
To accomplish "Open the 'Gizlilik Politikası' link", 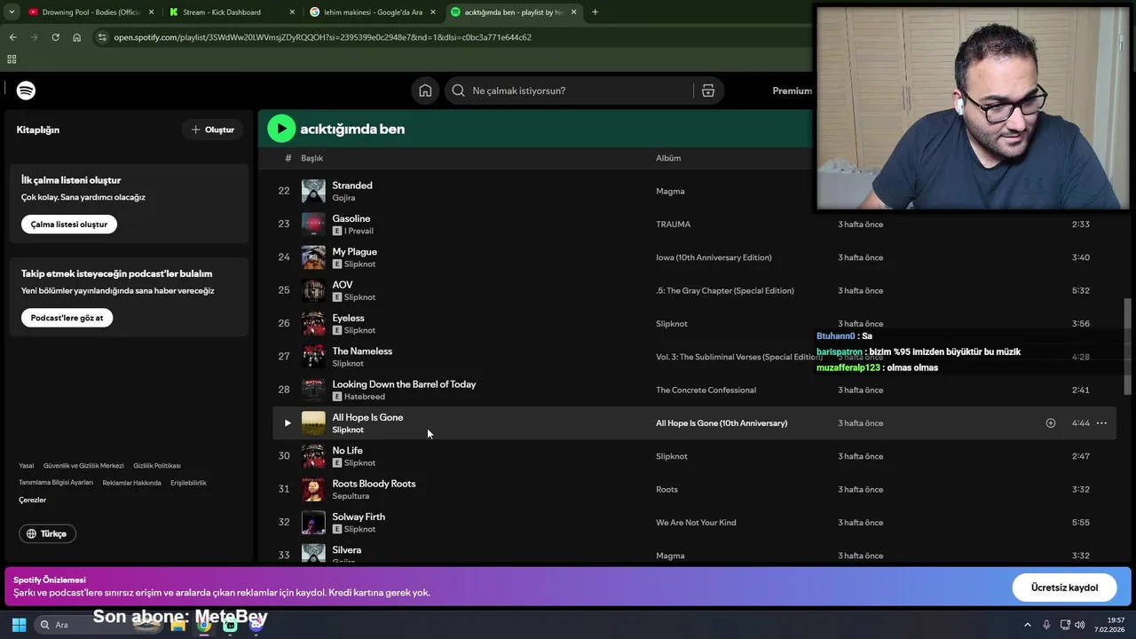I will 157,466.
